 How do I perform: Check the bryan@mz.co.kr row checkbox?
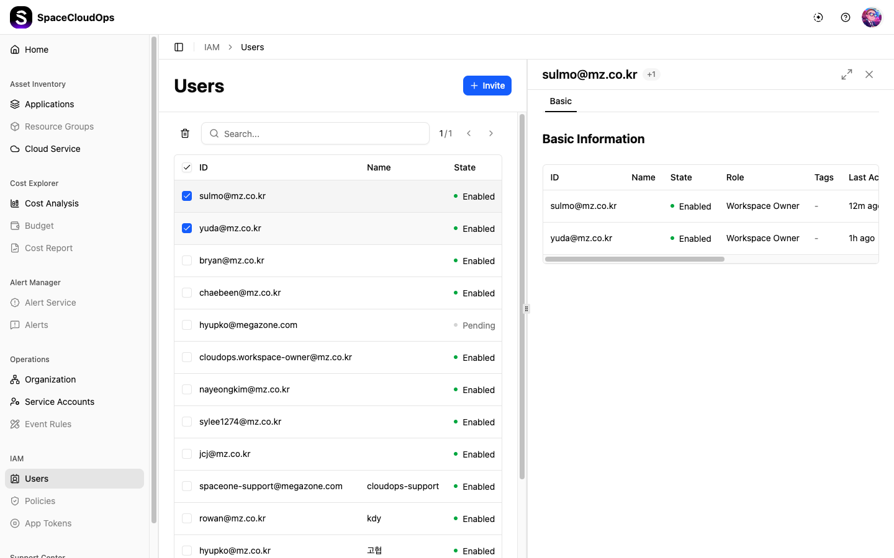coord(187,260)
